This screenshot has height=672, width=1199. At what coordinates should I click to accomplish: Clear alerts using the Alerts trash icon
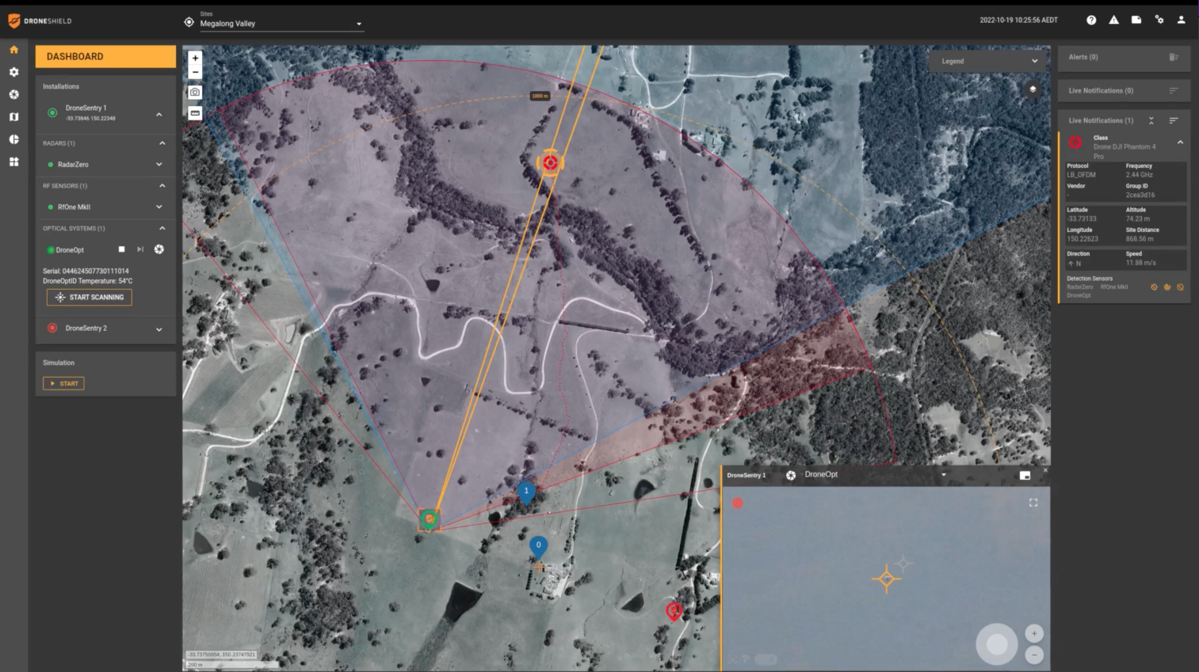coord(1174,57)
